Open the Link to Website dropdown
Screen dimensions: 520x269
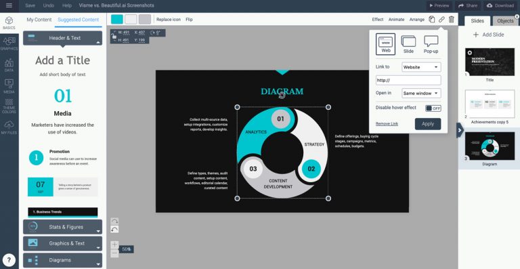(x=421, y=67)
